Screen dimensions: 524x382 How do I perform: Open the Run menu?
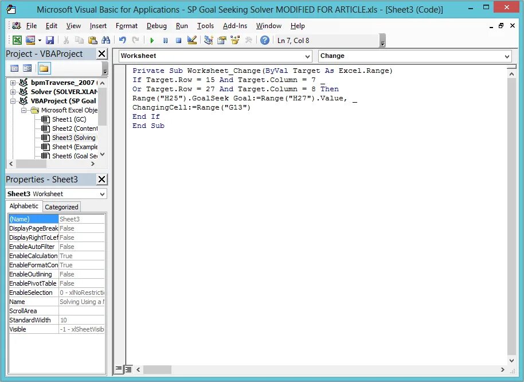click(x=182, y=26)
